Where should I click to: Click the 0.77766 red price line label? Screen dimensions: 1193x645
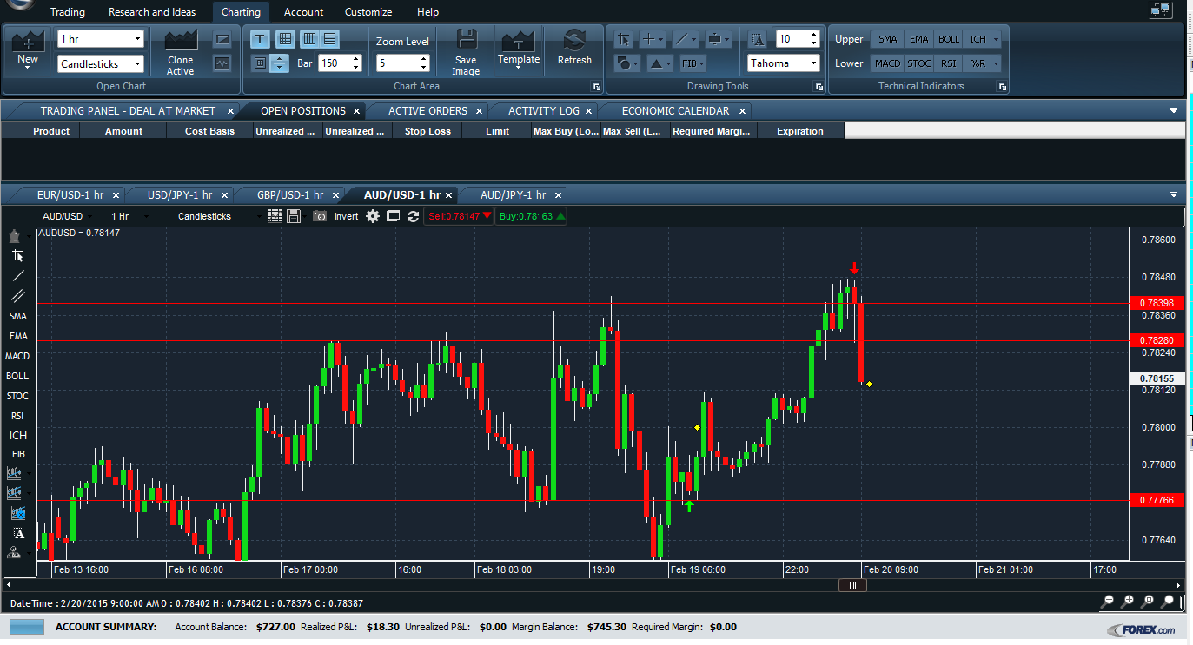point(1157,500)
